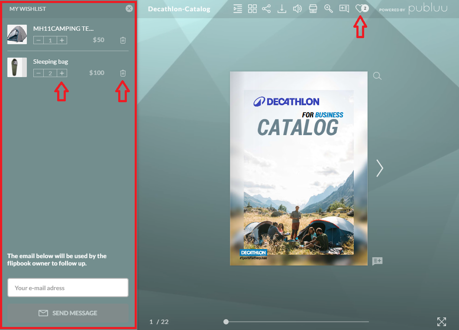The image size is (459, 330).
Task: Select the Sleeping bag thumbnail
Action: click(17, 68)
